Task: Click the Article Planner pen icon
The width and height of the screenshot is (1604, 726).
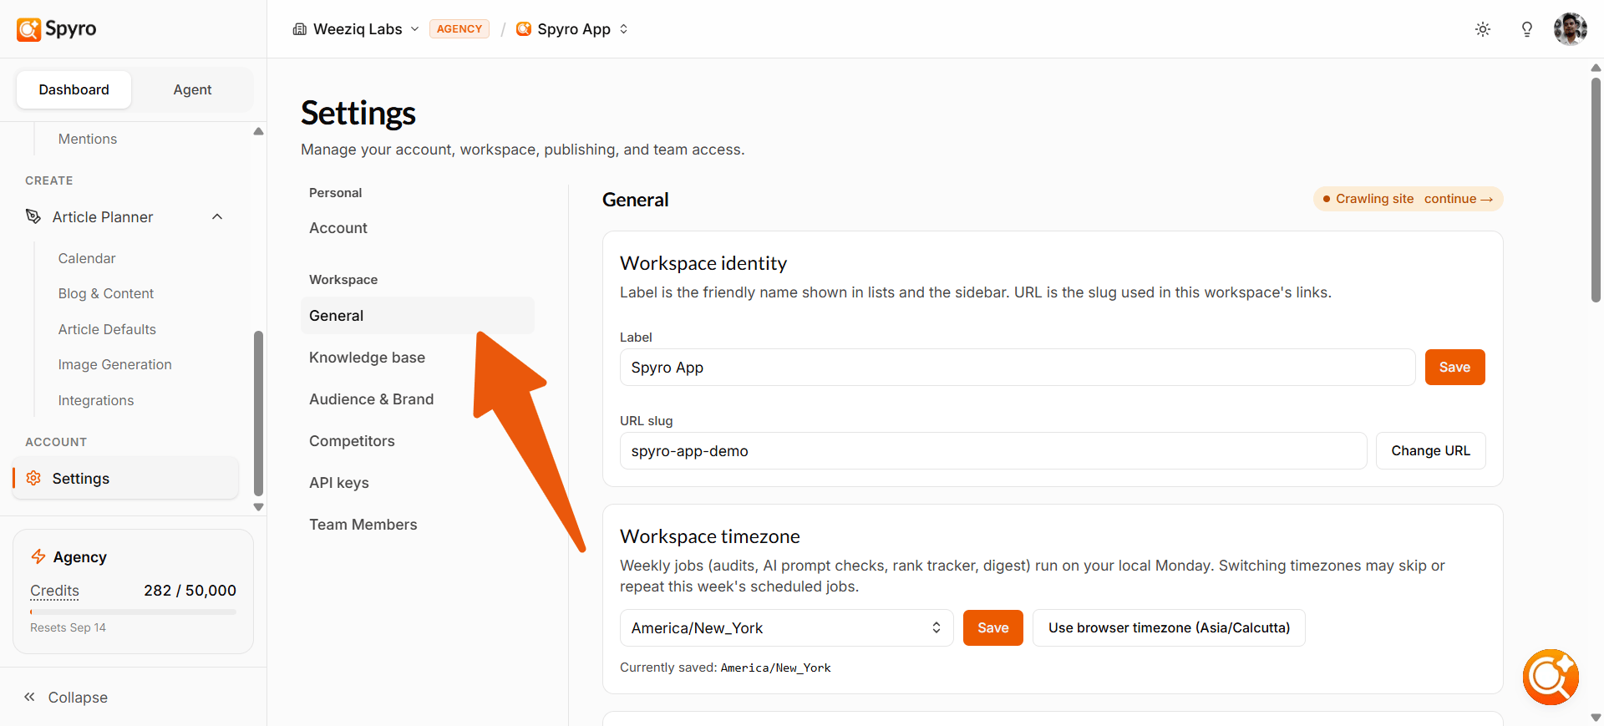Action: tap(33, 216)
